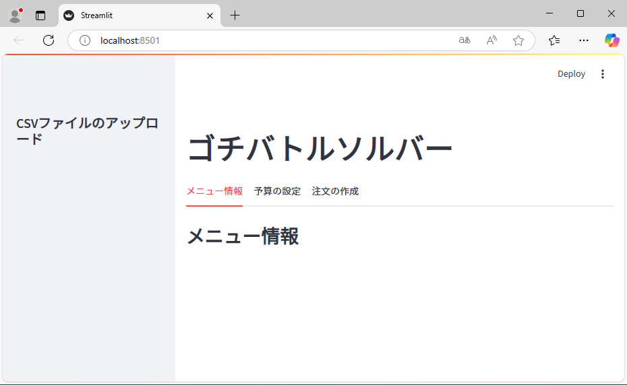Open tab actions menu icon
The width and height of the screenshot is (627, 385).
[x=40, y=15]
